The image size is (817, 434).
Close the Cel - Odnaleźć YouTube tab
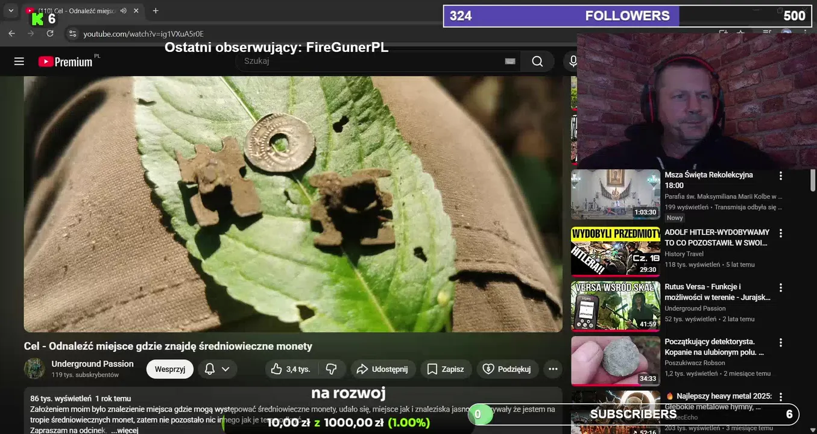(136, 11)
